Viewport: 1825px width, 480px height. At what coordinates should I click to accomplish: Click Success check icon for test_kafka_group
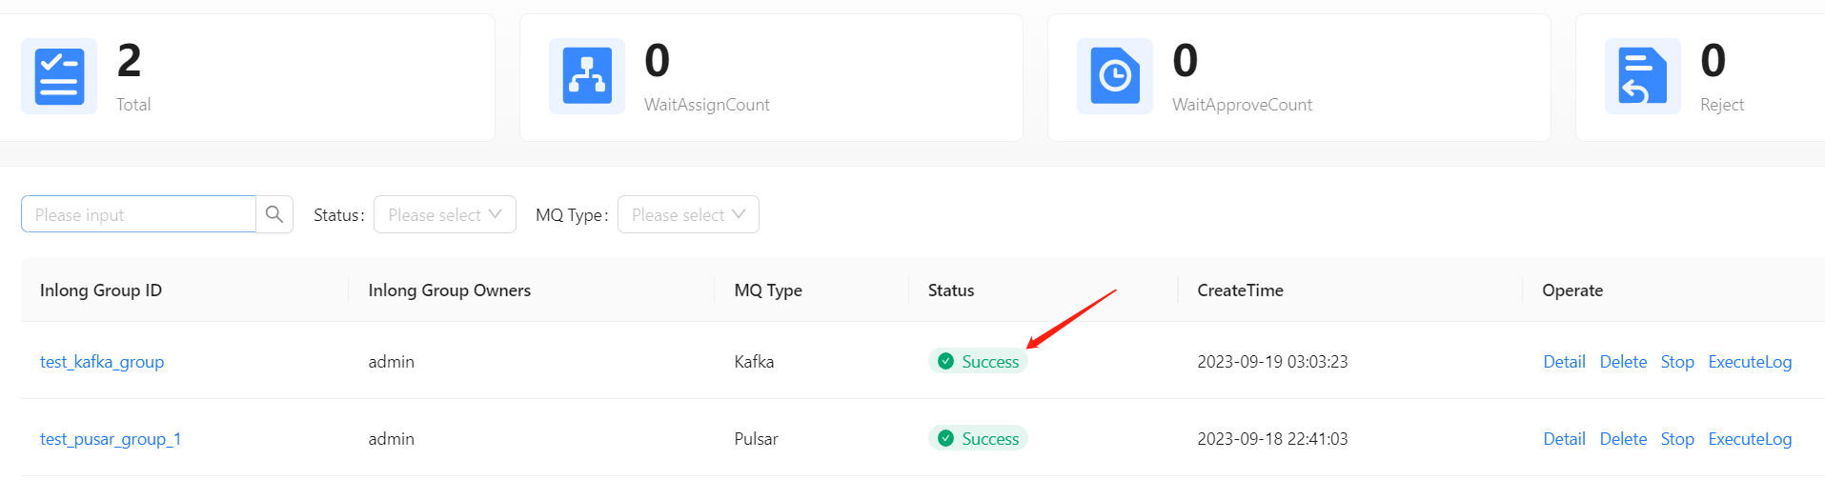945,361
